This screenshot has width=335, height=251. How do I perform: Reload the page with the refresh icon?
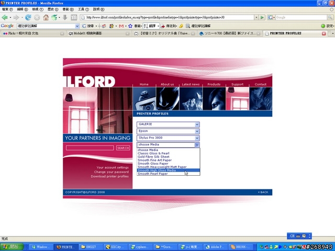(x=28, y=17)
